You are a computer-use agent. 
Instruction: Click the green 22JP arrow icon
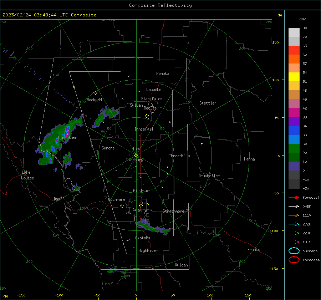[294, 233]
